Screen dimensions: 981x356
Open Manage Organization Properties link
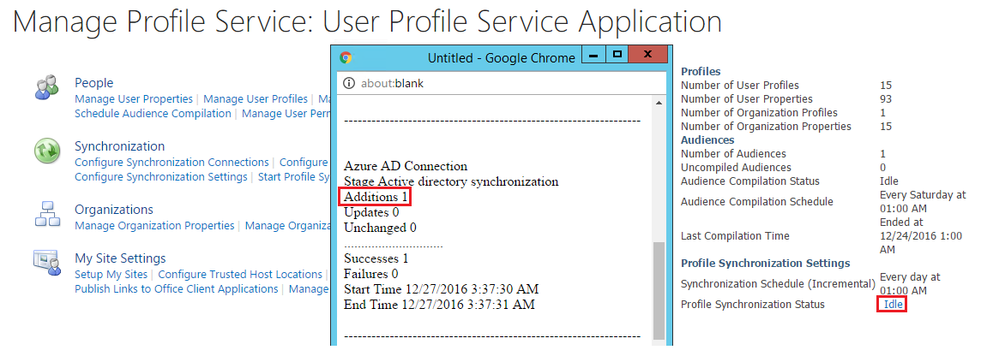154,225
